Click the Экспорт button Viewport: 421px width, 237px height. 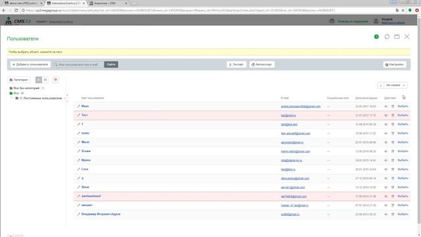pyautogui.click(x=236, y=65)
